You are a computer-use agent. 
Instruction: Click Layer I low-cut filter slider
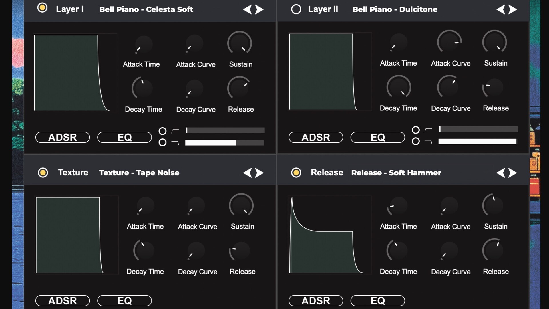[225, 130]
